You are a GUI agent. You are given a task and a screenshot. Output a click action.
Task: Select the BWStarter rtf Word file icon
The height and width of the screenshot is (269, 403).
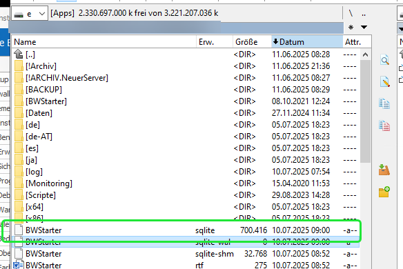pyautogui.click(x=19, y=265)
